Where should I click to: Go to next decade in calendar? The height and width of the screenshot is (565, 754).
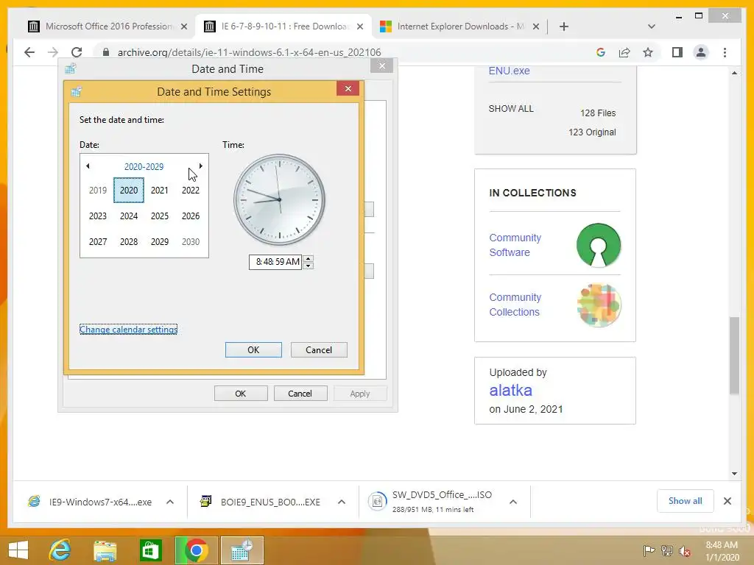coord(200,166)
